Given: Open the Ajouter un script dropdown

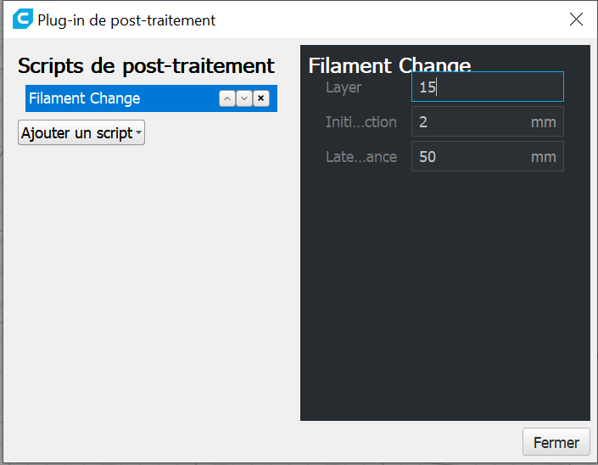Looking at the screenshot, I should click(81, 132).
